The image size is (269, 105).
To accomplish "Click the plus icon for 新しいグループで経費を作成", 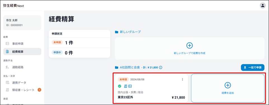I will [189, 46].
